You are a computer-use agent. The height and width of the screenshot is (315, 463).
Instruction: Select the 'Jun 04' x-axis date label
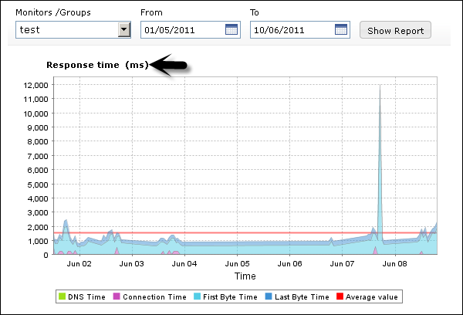[x=184, y=263]
